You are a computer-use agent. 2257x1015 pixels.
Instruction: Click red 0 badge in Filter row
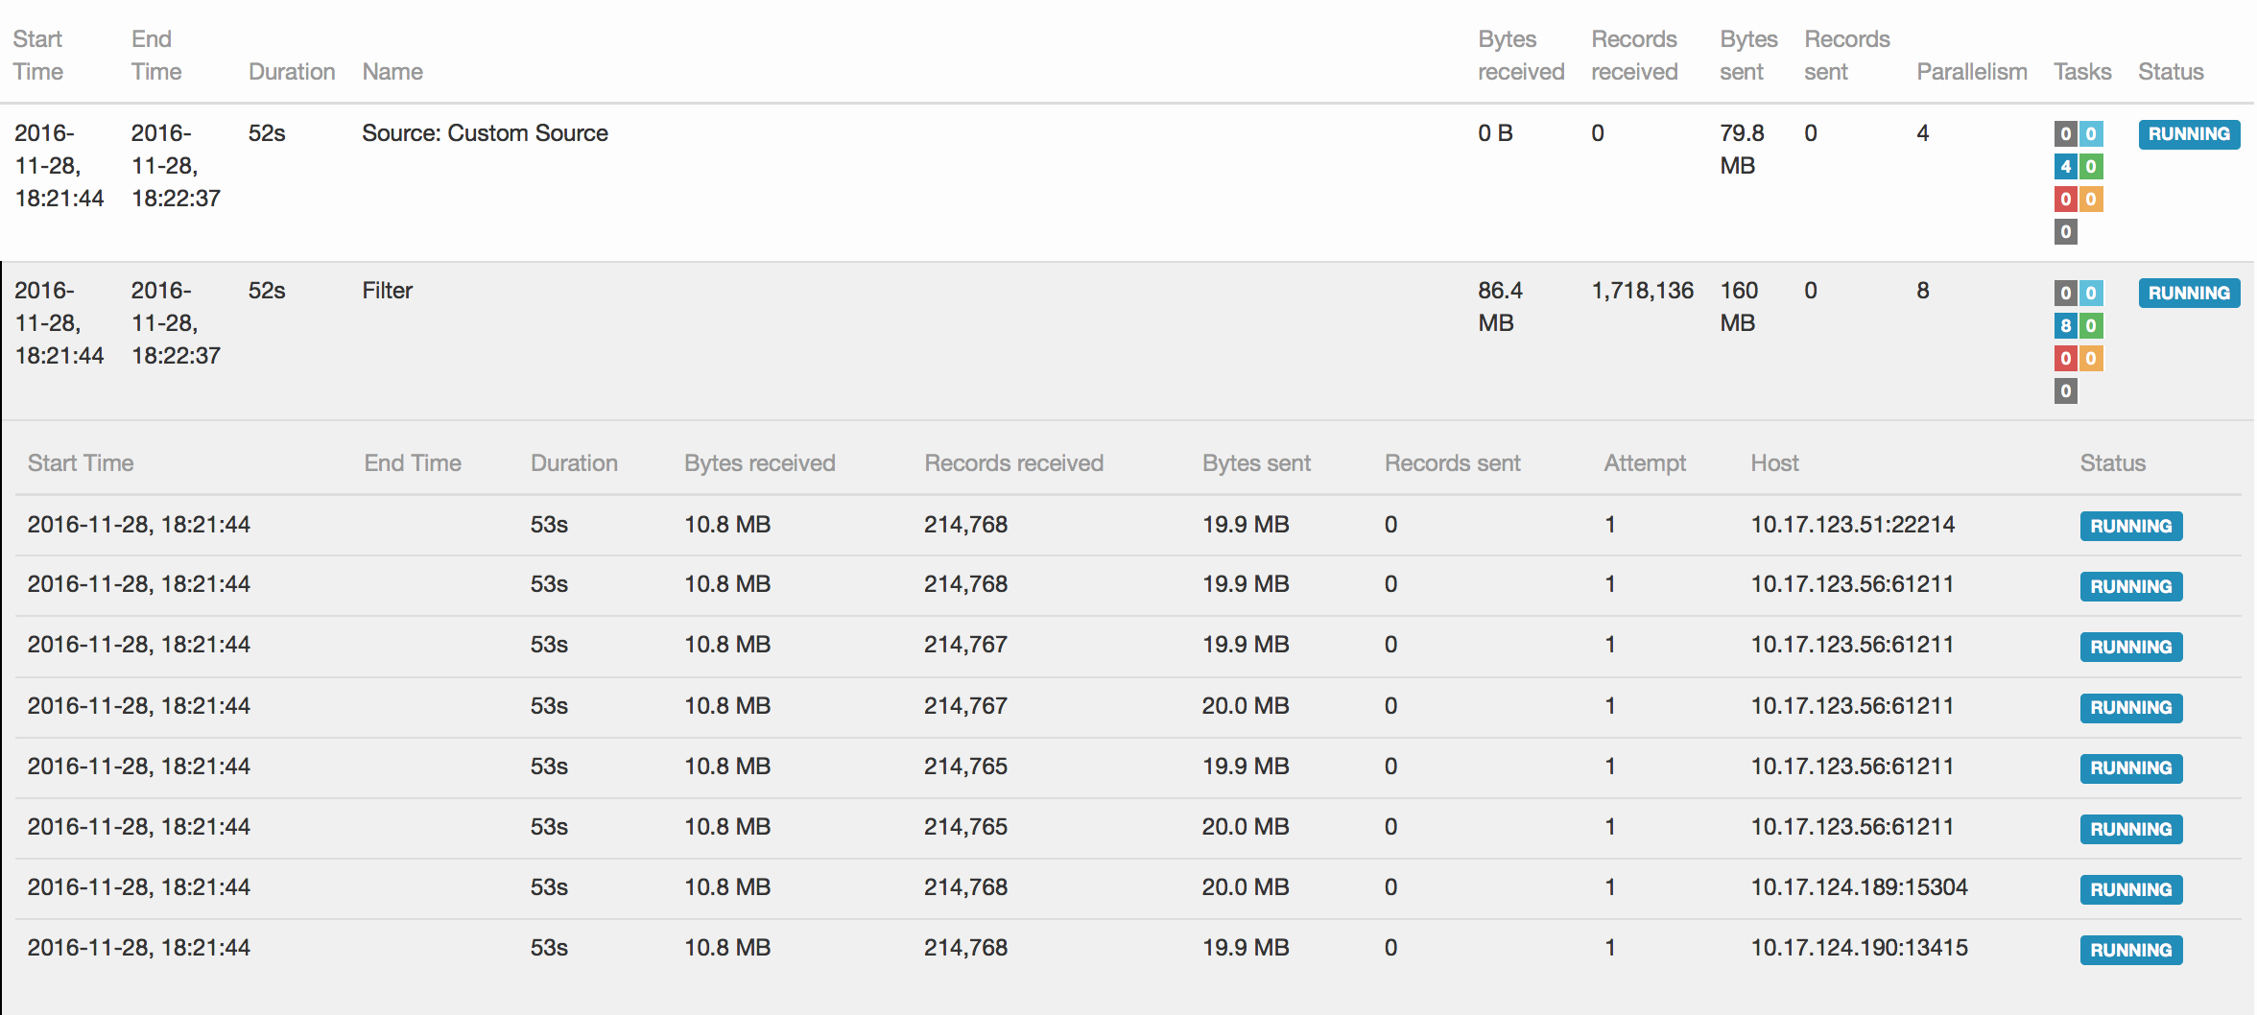pos(2065,359)
